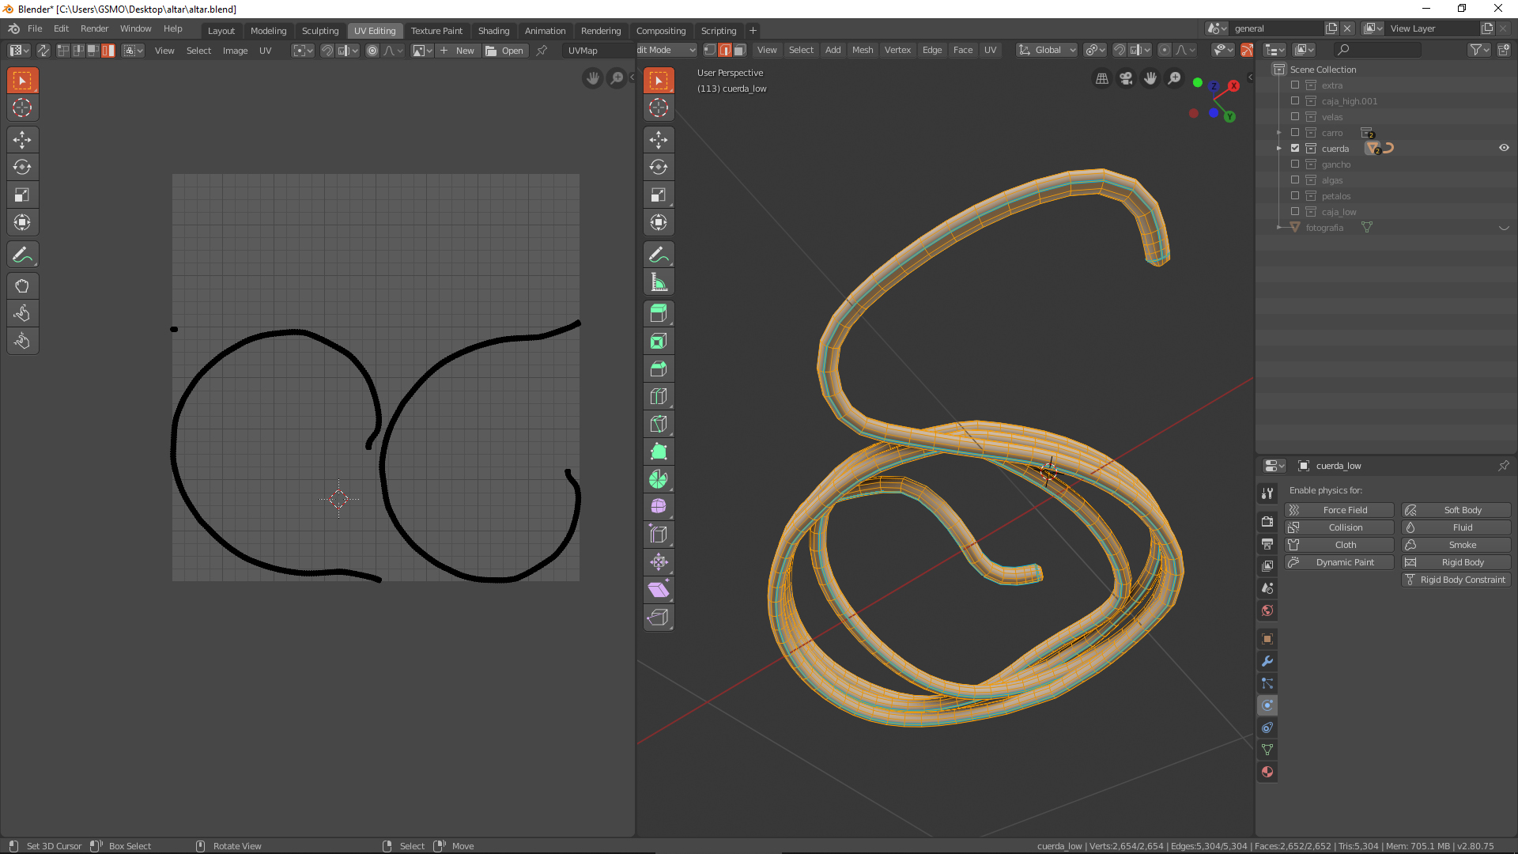This screenshot has height=854, width=1518.
Task: Select the Bevel tool
Action: (x=659, y=368)
